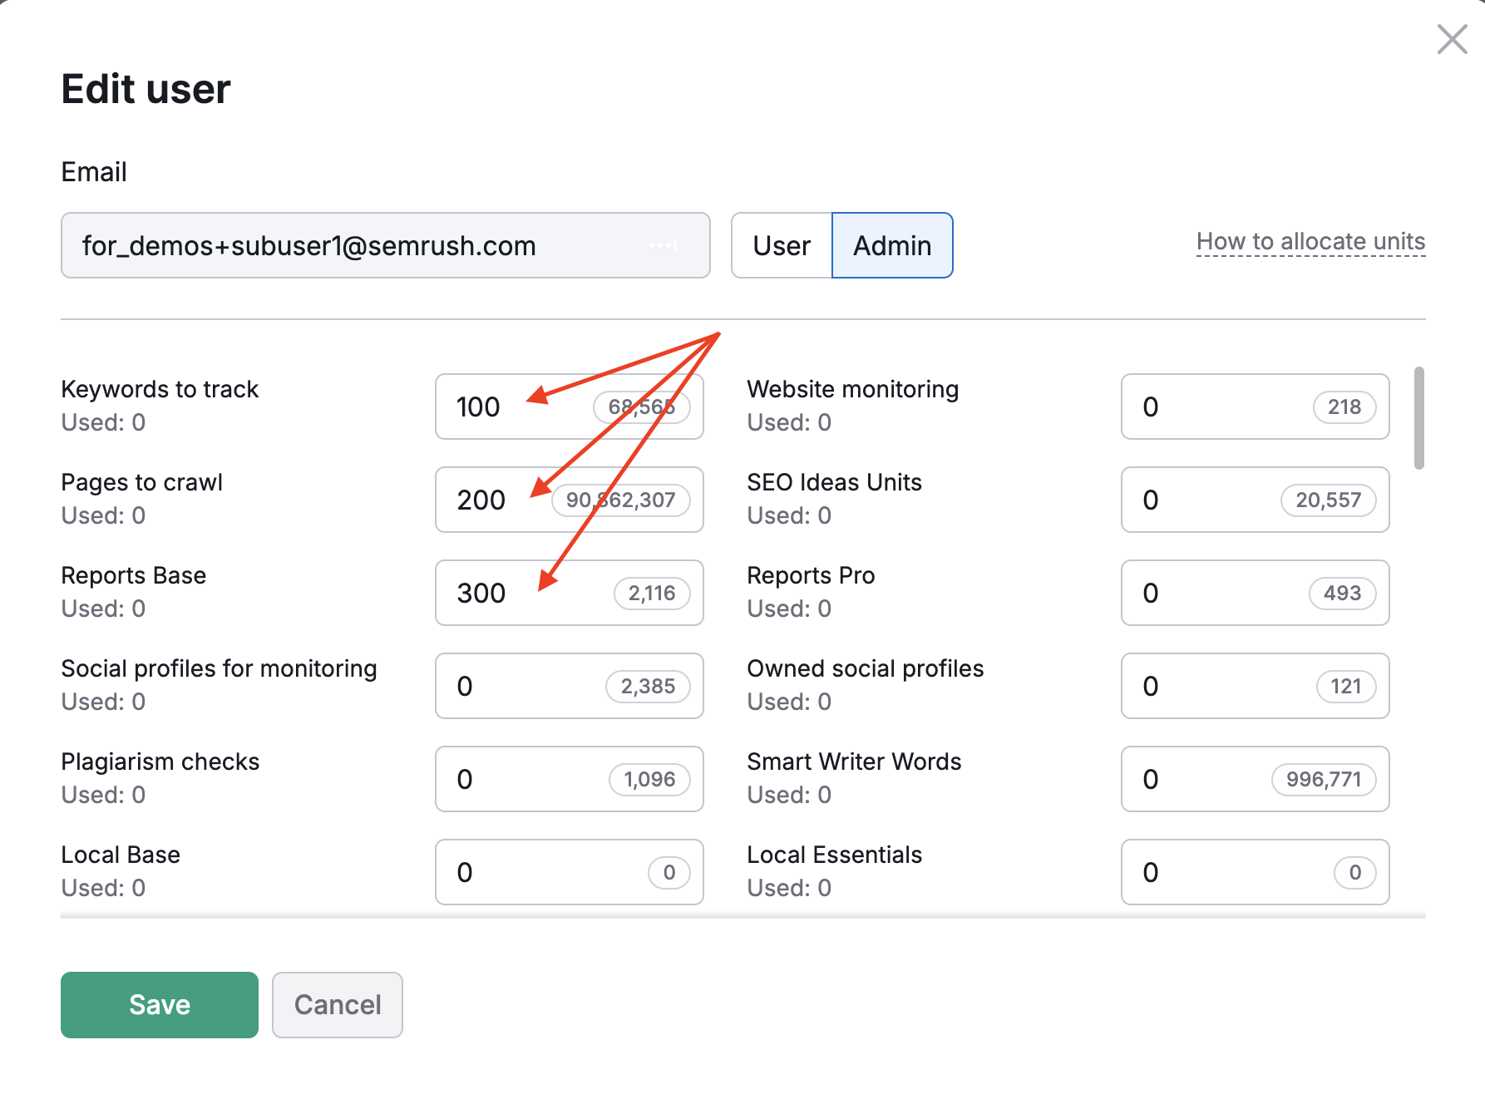This screenshot has width=1485, height=1099.
Task: Open the email field options menu
Action: 663,245
